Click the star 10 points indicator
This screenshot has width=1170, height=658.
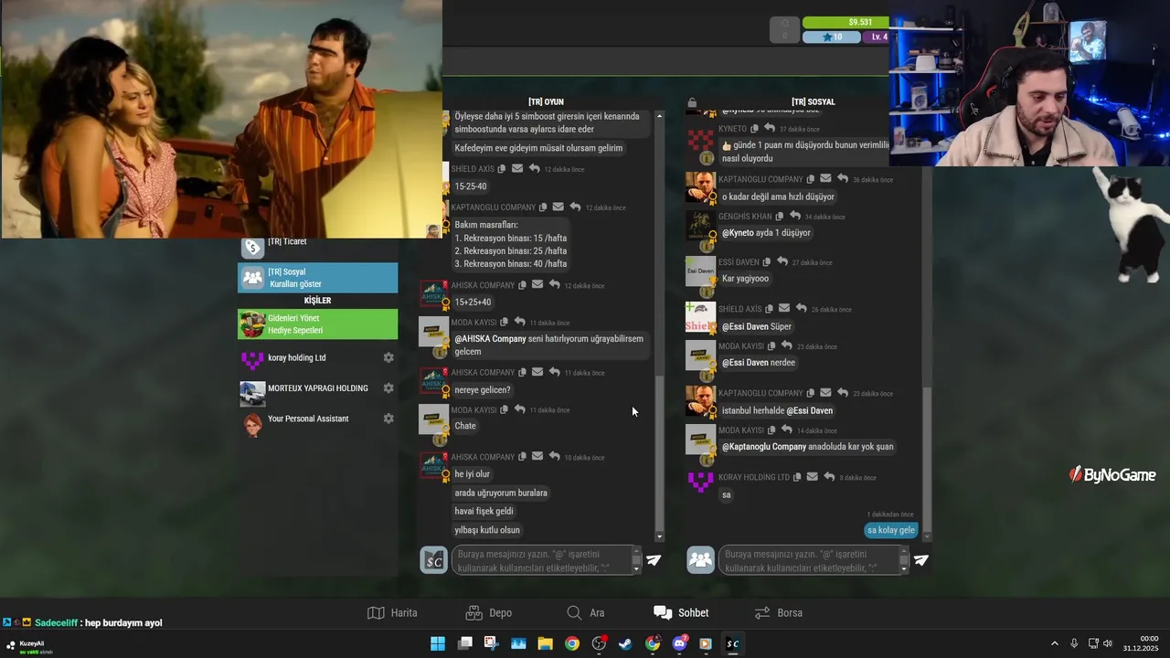pyautogui.click(x=832, y=37)
